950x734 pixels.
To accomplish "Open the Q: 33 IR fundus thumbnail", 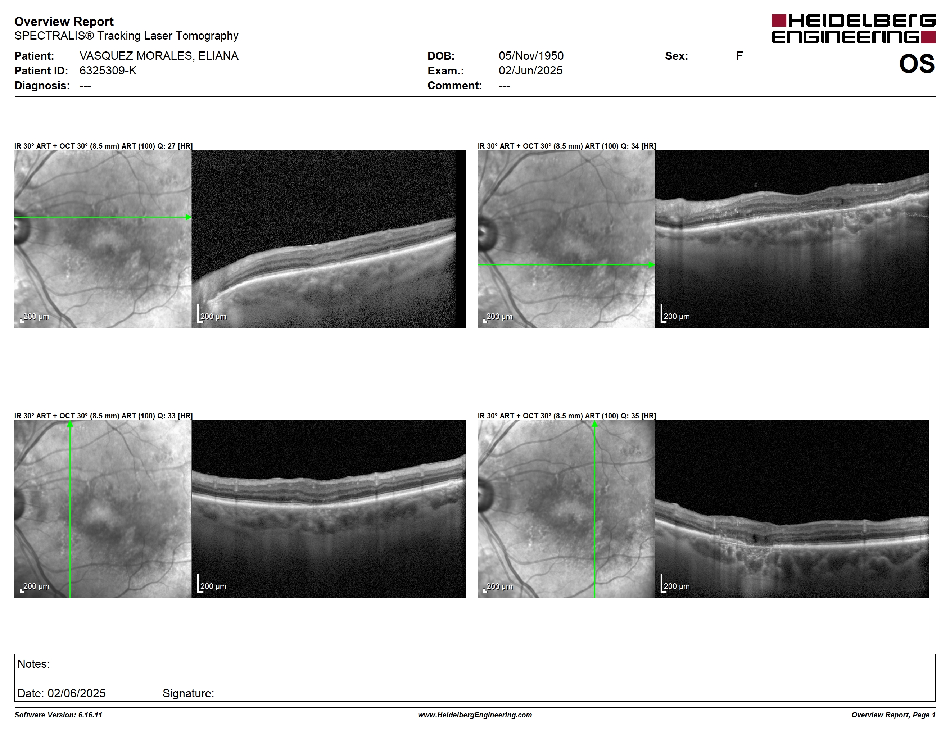I will point(103,509).
